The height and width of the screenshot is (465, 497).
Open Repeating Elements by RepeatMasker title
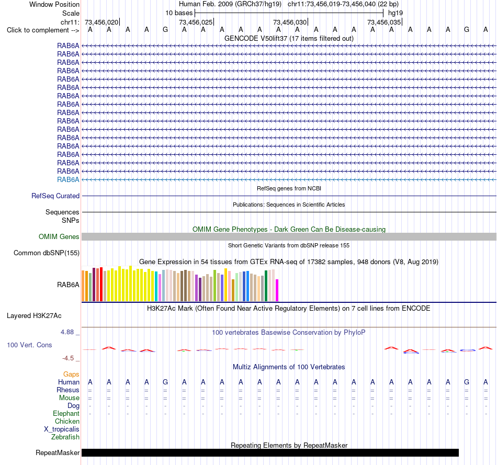pos(289,445)
